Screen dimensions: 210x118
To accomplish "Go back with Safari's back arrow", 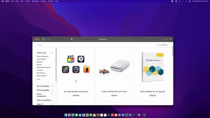I will (50, 39).
